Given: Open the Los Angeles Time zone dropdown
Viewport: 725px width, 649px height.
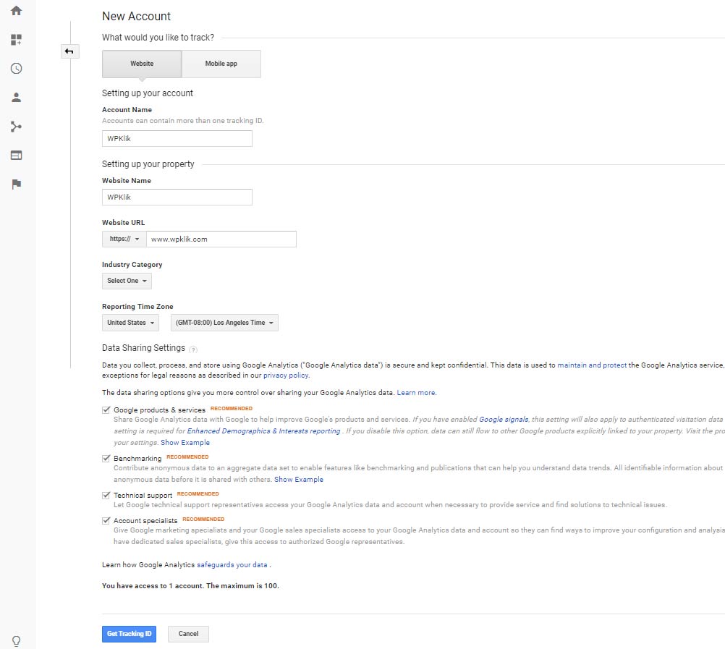Looking at the screenshot, I should tap(224, 323).
